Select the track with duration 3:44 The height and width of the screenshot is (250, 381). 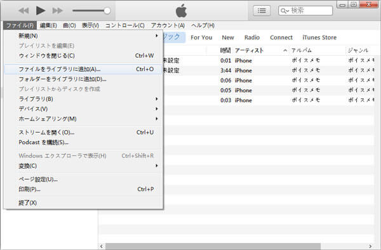(x=269, y=70)
